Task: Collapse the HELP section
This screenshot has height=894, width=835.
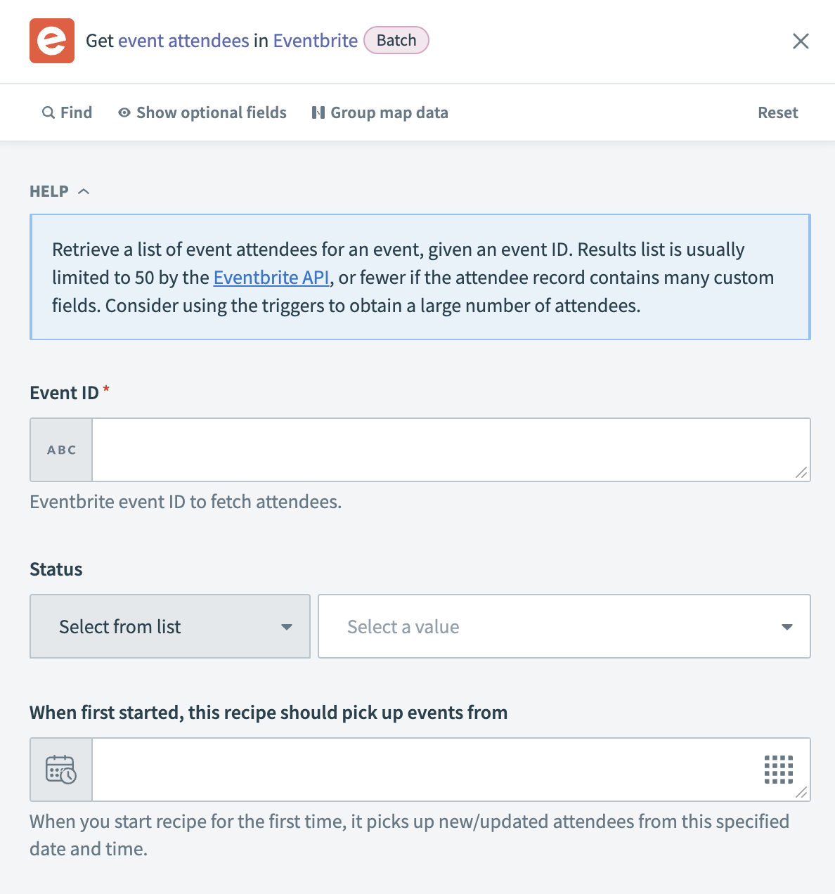Action: pos(84,190)
